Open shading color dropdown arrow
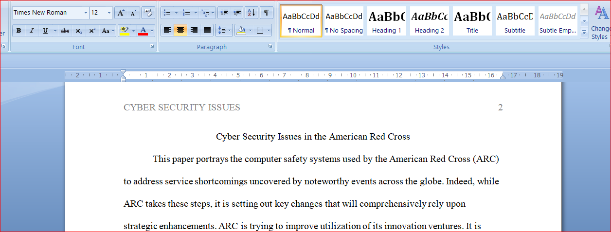Screen dimensions: 611x232 pyautogui.click(x=250, y=31)
